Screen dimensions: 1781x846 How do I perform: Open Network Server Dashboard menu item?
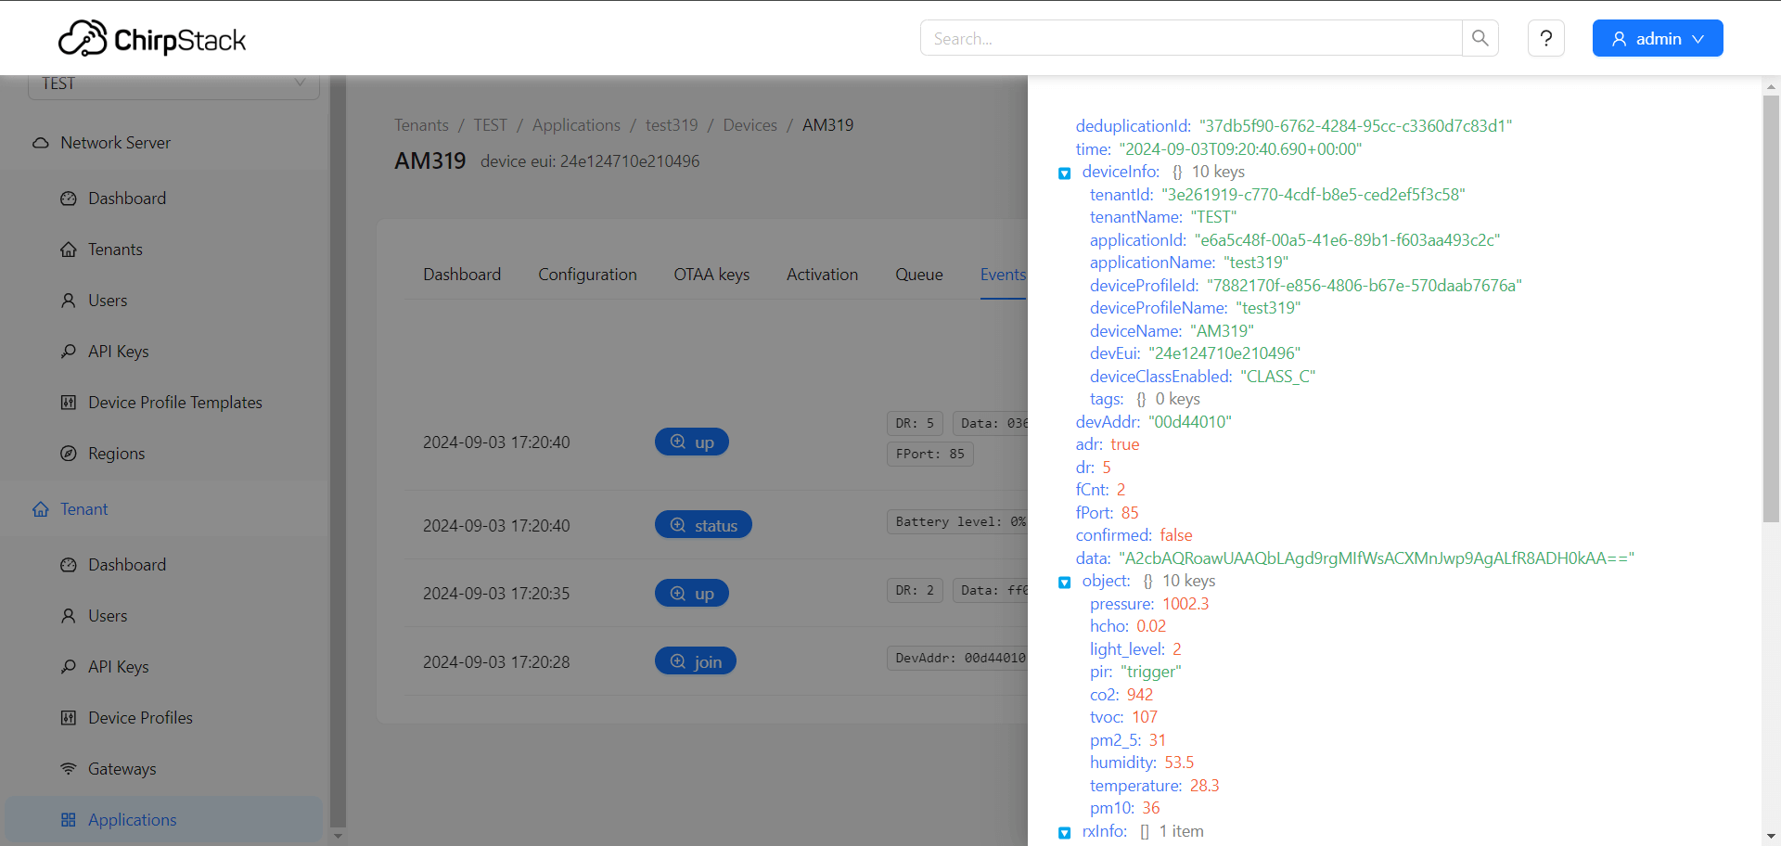pyautogui.click(x=126, y=199)
